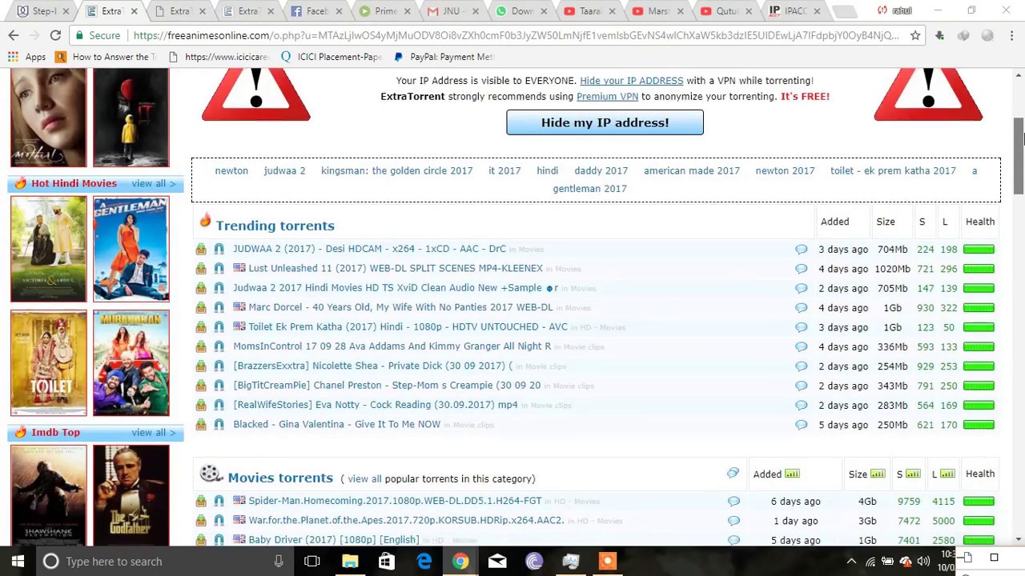Open Microsoft Store from taskbar
The height and width of the screenshot is (576, 1025).
[386, 561]
